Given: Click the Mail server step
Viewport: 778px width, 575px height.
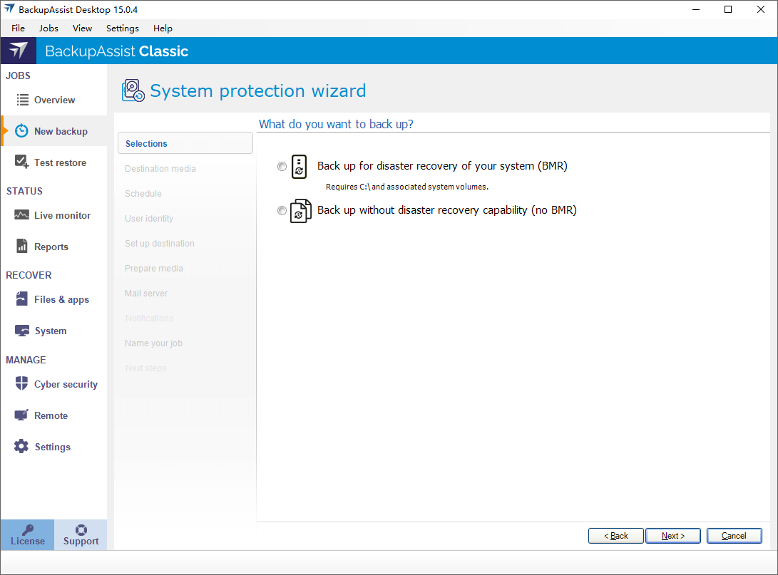Looking at the screenshot, I should (146, 293).
